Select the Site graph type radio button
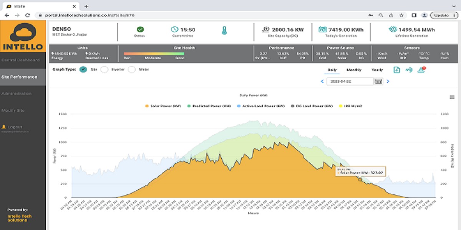The width and height of the screenshot is (461, 230). coord(83,69)
